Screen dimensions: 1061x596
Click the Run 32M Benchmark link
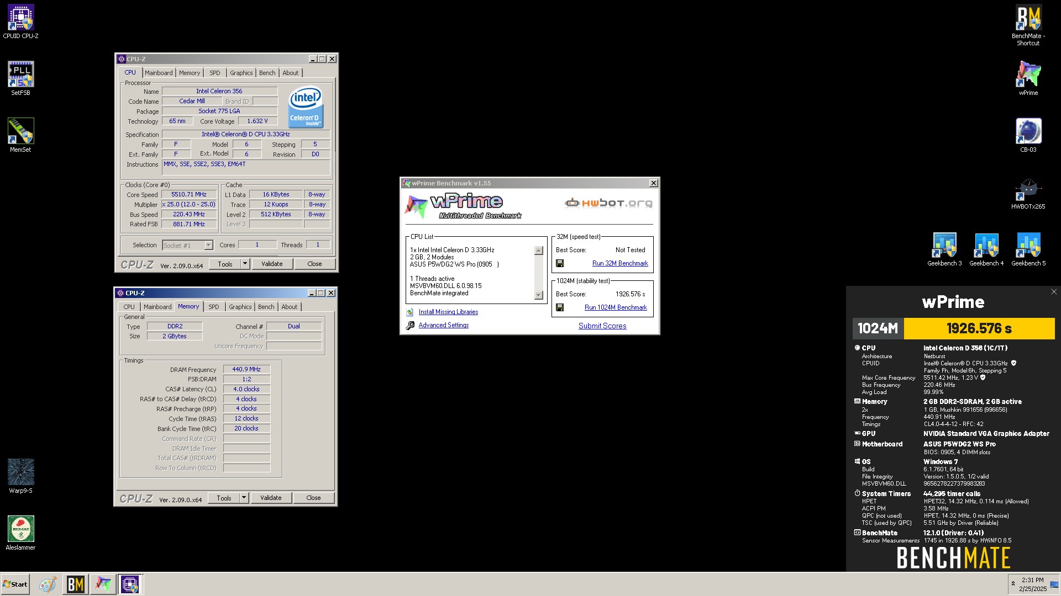pos(620,264)
